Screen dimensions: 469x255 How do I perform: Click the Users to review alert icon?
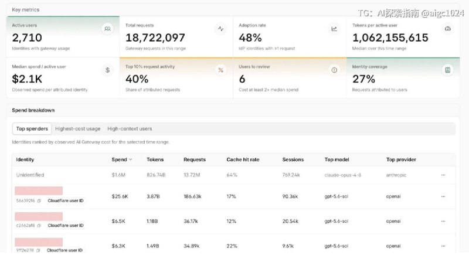pos(334,70)
